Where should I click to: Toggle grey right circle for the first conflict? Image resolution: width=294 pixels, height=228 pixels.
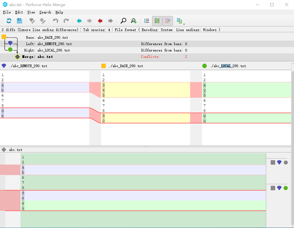[x=286, y=162]
